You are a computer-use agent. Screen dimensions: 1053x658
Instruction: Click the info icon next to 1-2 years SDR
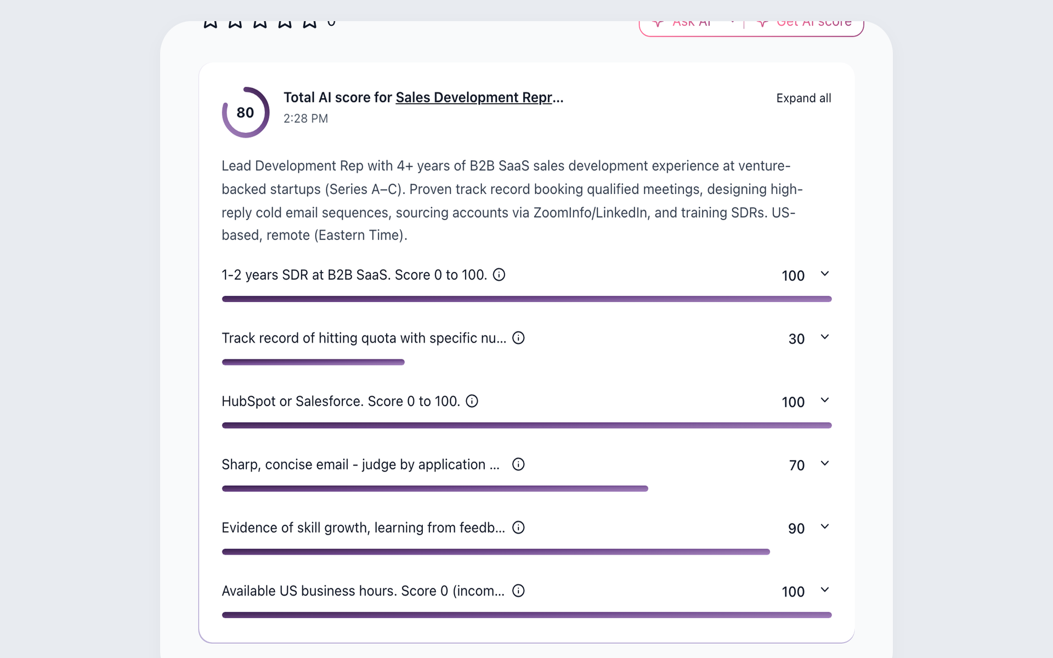[499, 274]
